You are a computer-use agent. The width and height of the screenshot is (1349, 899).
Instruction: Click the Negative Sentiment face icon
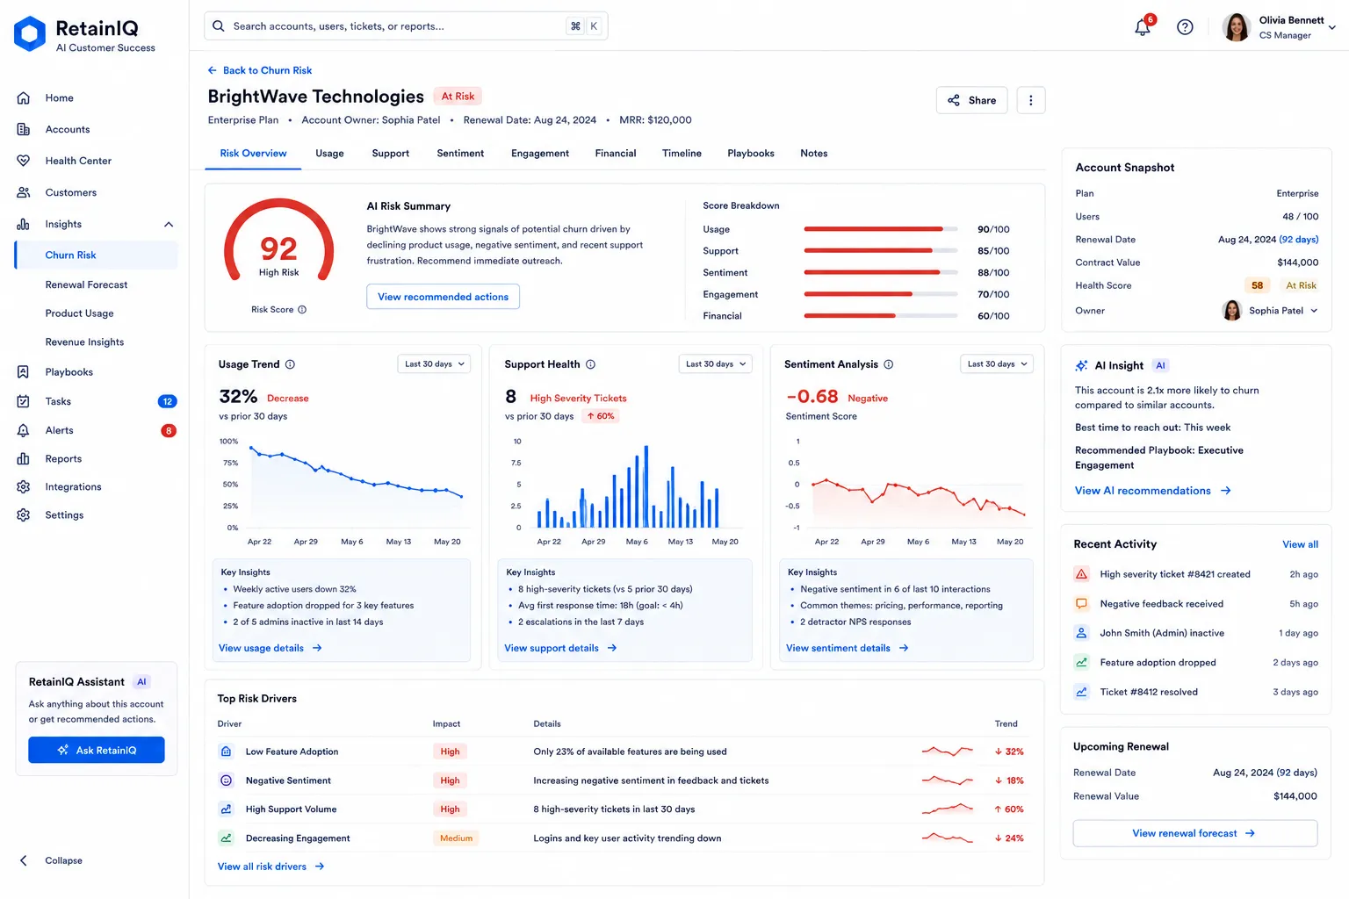click(x=226, y=780)
